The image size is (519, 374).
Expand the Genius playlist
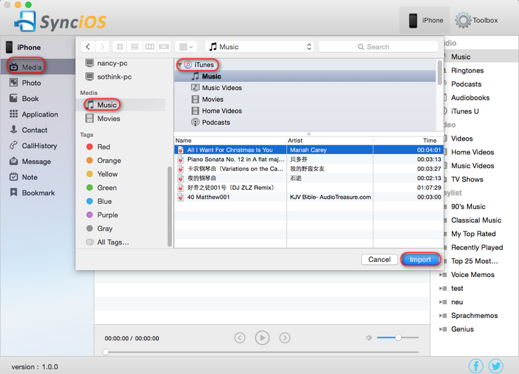click(x=441, y=329)
